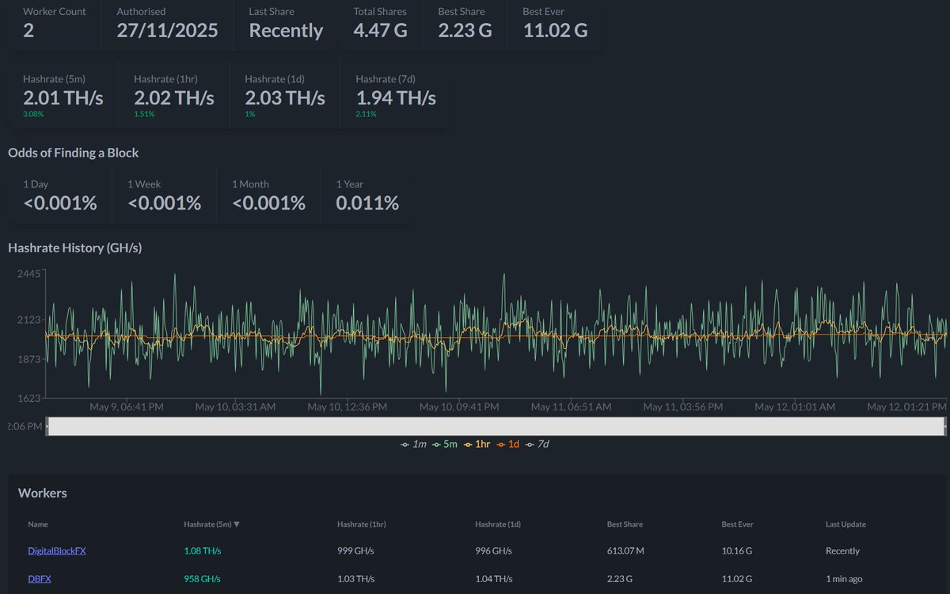Screen dimensions: 950x594
Task: Click the Last Share Recently value
Action: [x=286, y=31]
